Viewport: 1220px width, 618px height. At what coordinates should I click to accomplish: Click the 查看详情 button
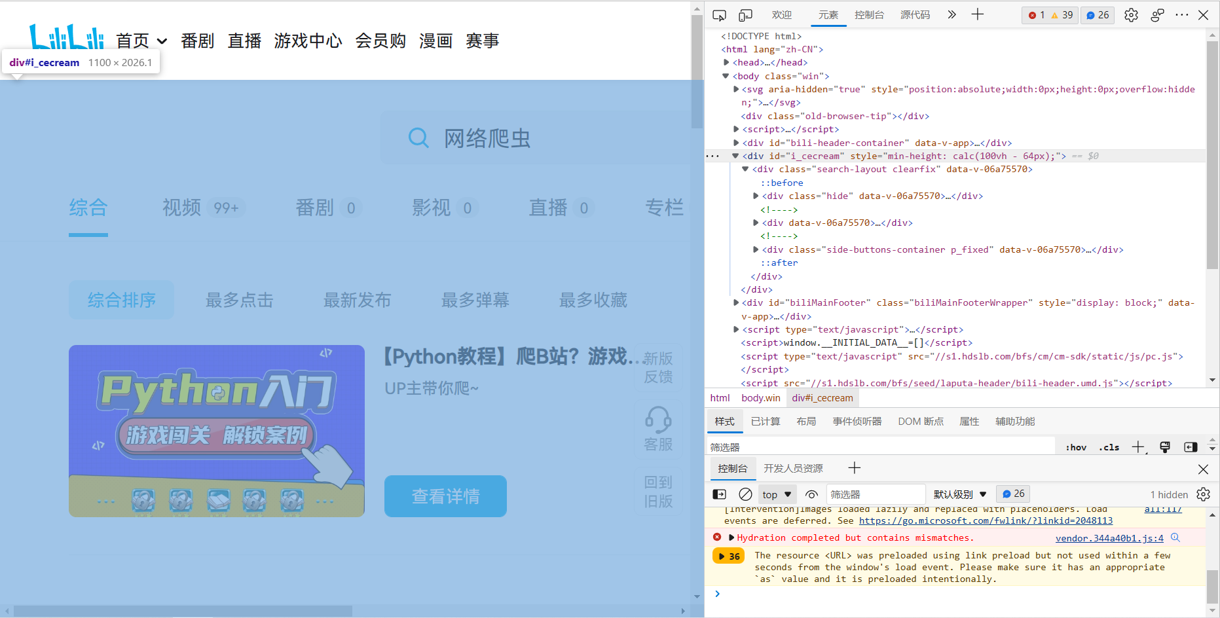click(445, 496)
